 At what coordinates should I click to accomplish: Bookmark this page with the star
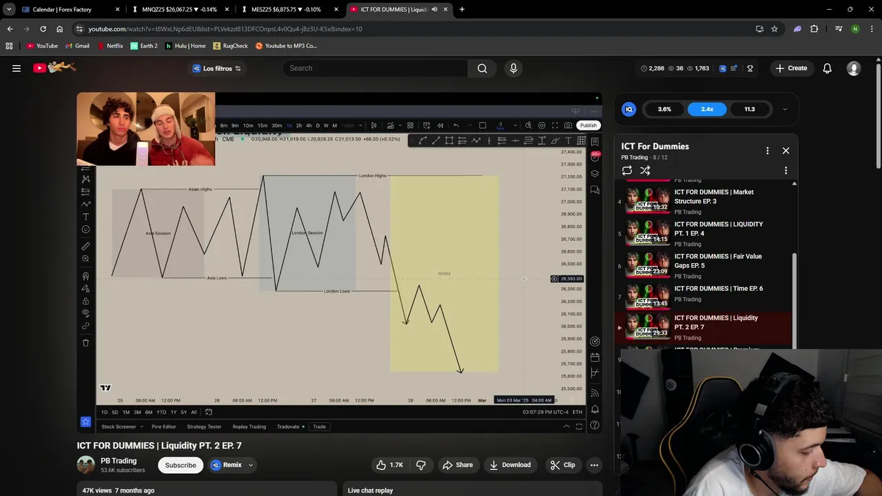(775, 29)
